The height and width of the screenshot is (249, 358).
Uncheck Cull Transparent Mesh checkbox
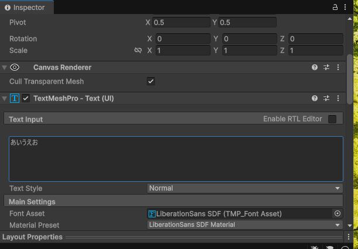tap(151, 82)
